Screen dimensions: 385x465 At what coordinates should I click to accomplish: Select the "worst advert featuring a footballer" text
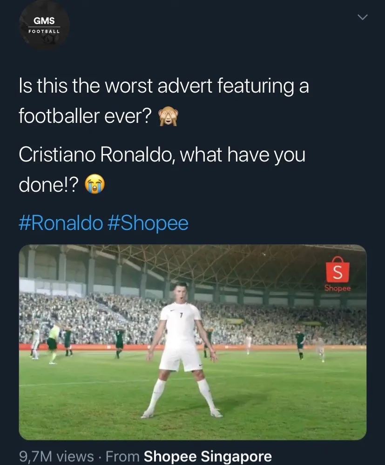pyautogui.click(x=186, y=87)
